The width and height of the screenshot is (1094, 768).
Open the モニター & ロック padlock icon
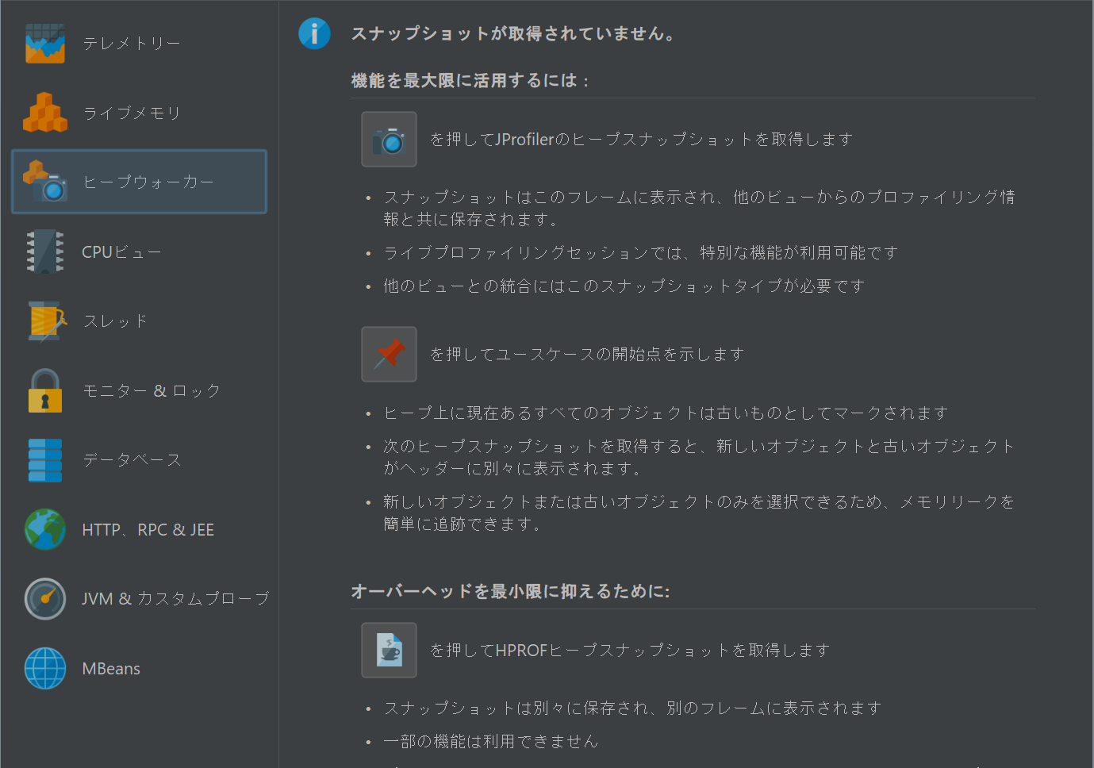[x=45, y=390]
